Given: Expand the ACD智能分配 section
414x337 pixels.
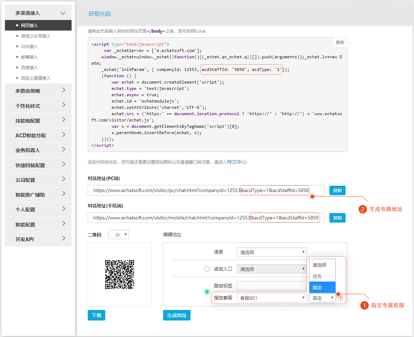Looking at the screenshot, I should 38,136.
